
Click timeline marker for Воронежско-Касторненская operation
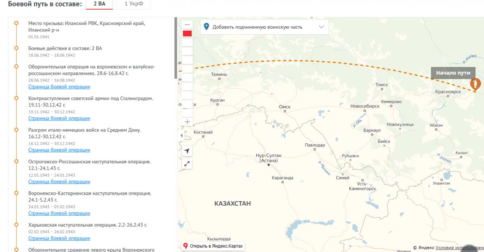pyautogui.click(x=16, y=193)
